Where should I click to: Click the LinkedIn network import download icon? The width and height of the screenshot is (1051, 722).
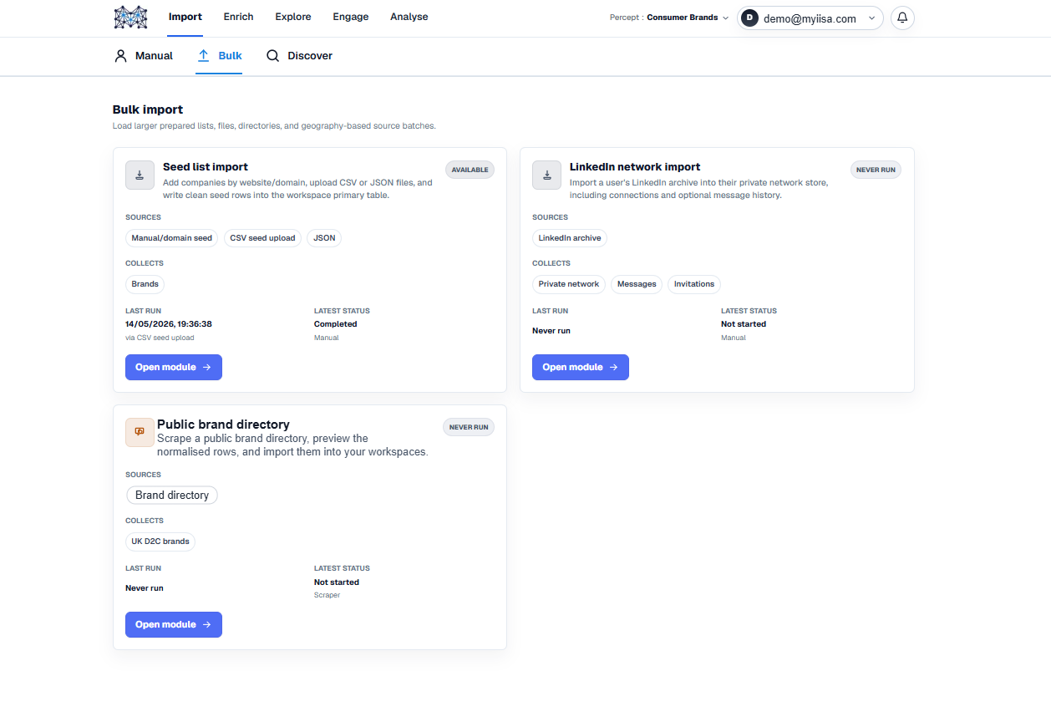coord(546,175)
